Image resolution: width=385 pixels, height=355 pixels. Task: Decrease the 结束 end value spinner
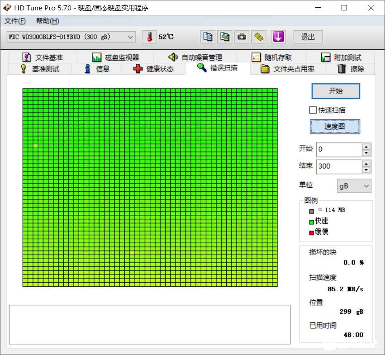(366, 170)
